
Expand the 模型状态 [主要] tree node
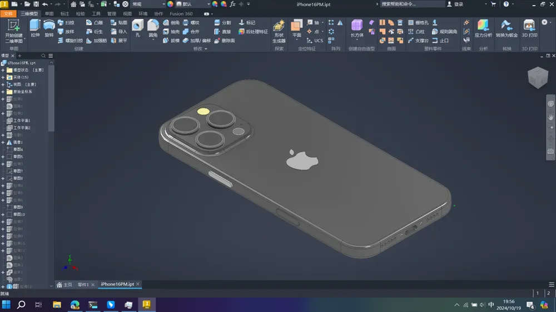pyautogui.click(x=3, y=70)
